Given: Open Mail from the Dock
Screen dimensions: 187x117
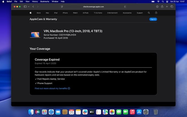Looking at the screenshot, I should (x=58, y=112).
